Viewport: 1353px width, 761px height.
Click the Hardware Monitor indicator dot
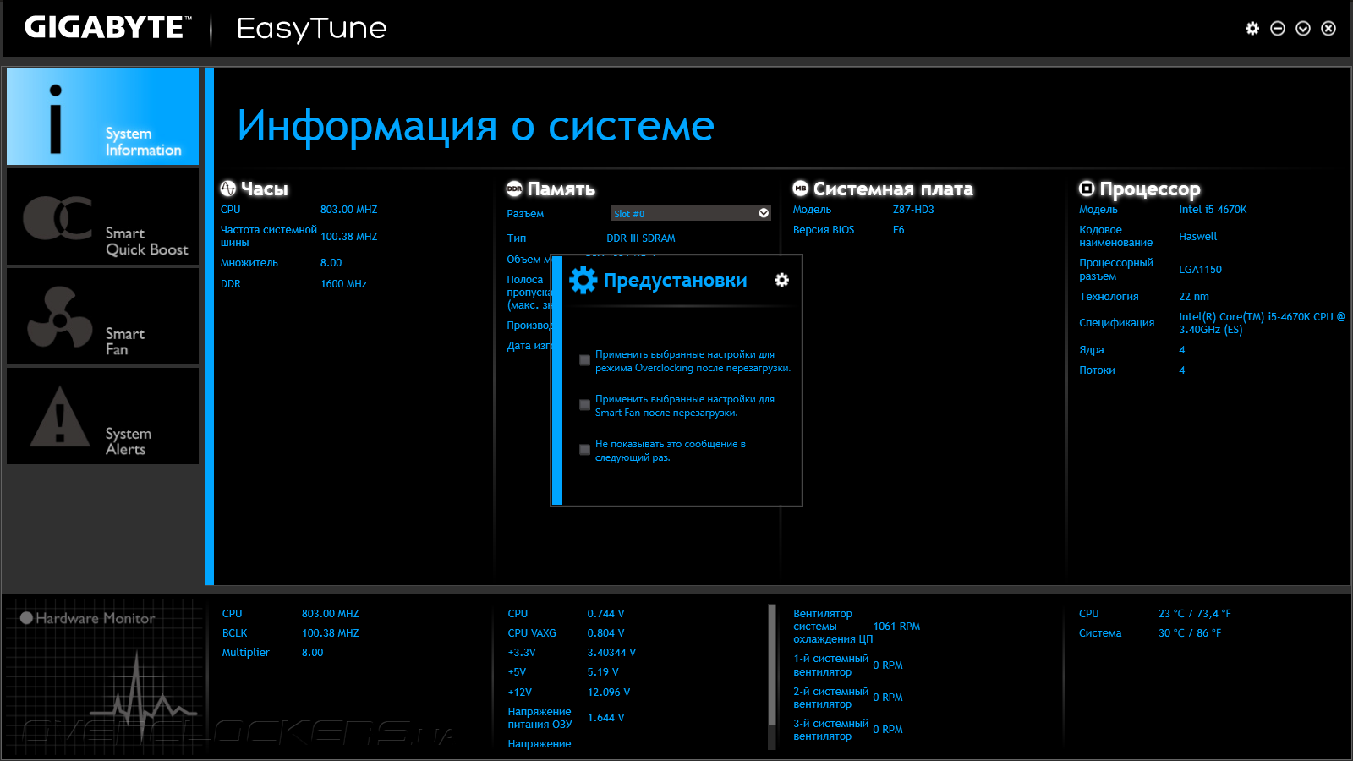click(26, 618)
